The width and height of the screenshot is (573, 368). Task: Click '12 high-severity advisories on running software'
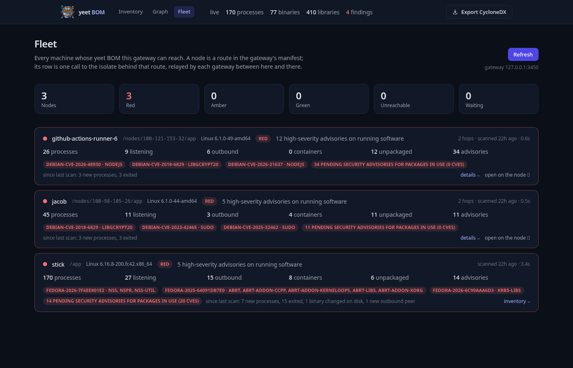coord(340,139)
